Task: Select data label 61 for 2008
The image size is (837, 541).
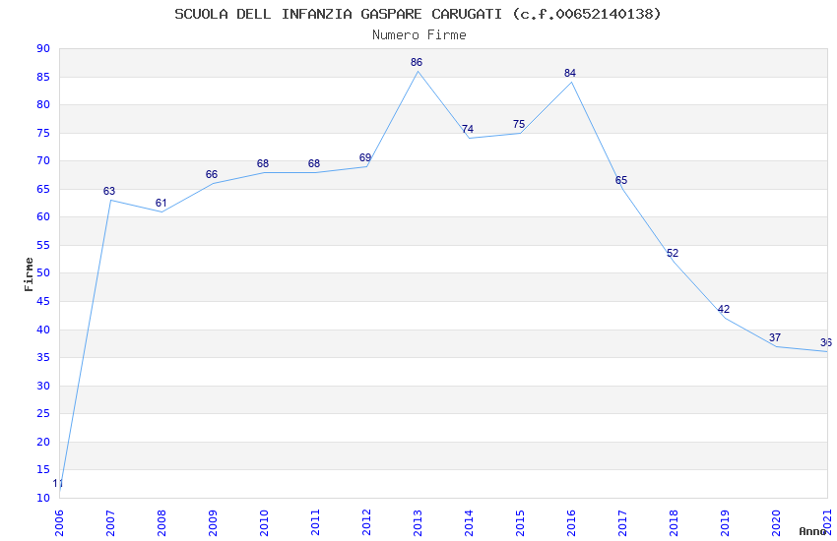Action: [161, 203]
